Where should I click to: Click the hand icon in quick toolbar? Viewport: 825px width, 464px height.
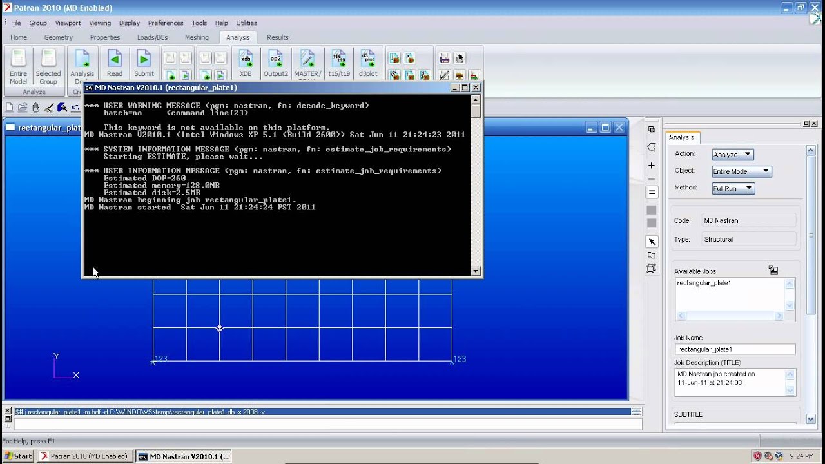pyautogui.click(x=36, y=108)
